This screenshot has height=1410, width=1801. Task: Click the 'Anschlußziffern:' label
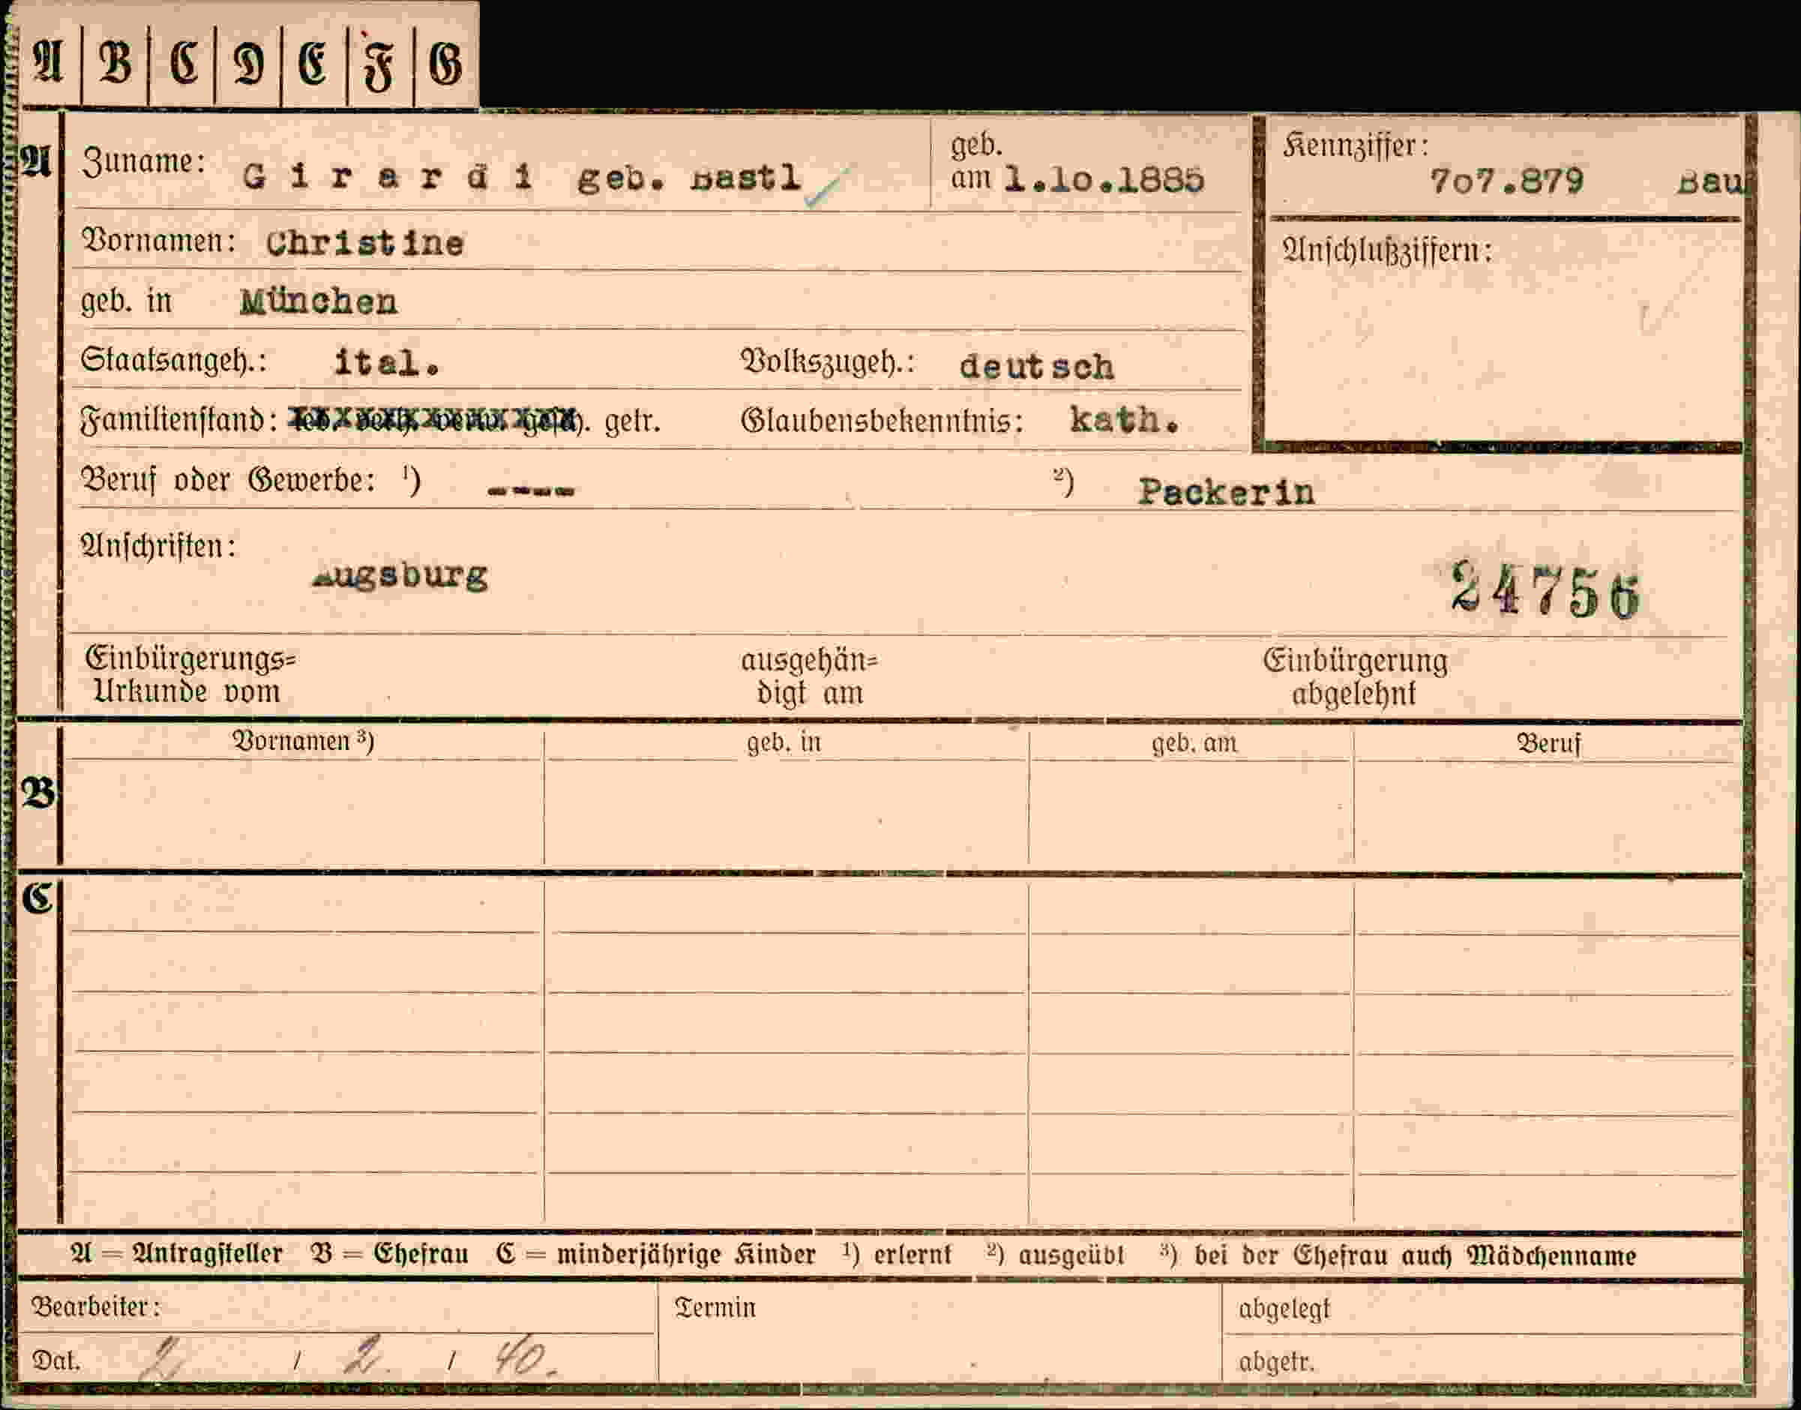tap(1387, 250)
